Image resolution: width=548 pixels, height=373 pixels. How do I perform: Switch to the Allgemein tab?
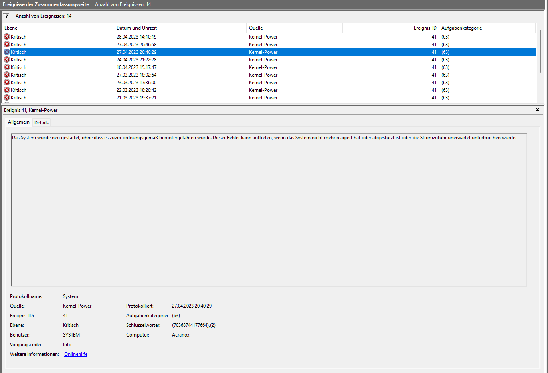pyautogui.click(x=19, y=122)
